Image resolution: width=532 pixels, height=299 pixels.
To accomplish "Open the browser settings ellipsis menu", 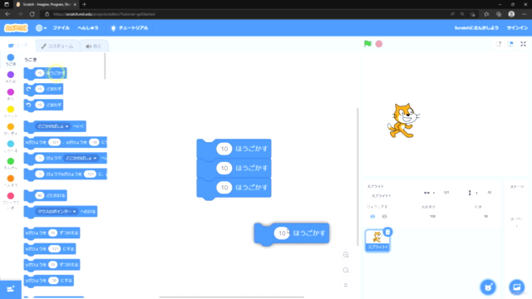I will [525, 14].
